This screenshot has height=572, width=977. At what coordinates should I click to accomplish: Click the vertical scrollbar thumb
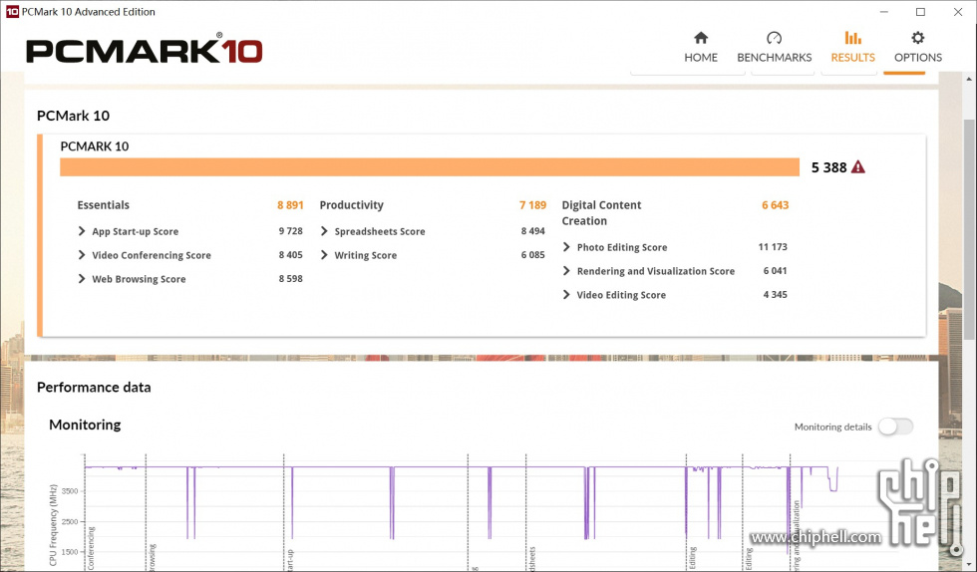(969, 229)
